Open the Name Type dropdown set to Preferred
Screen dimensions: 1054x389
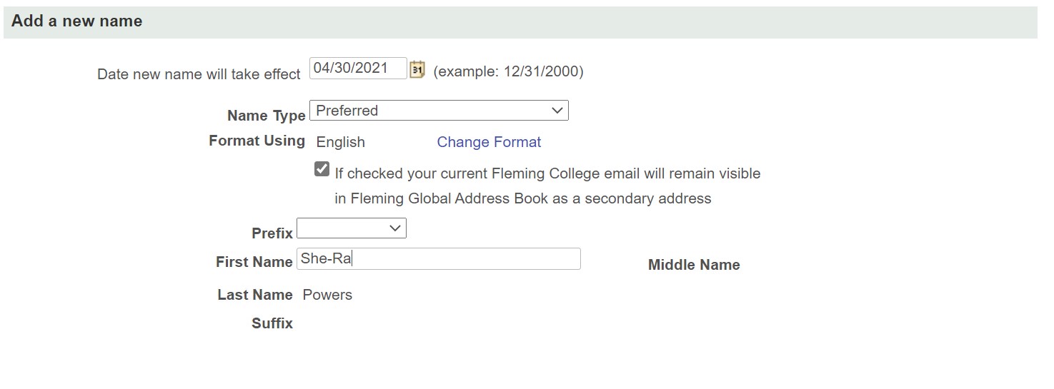(x=439, y=111)
